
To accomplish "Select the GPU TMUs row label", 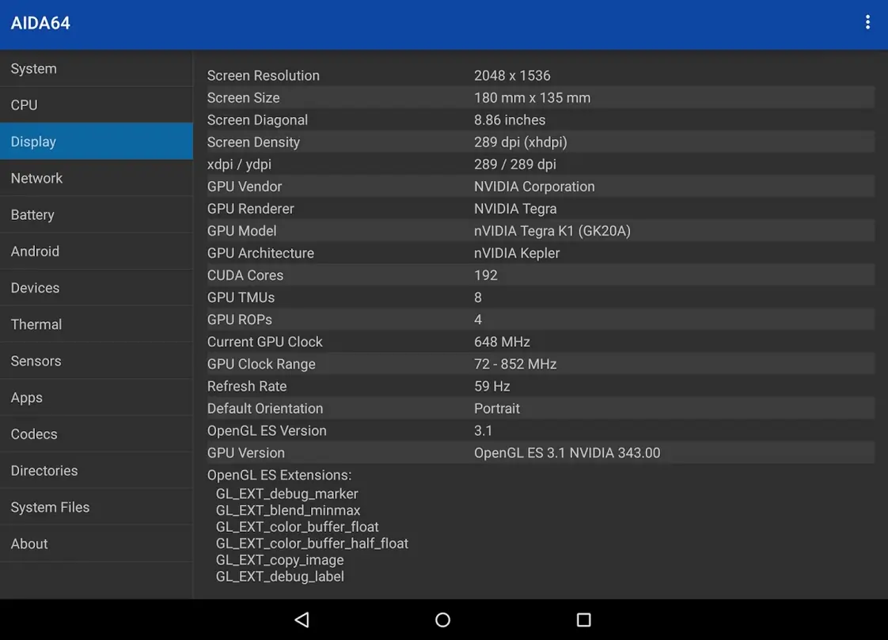I will click(241, 297).
